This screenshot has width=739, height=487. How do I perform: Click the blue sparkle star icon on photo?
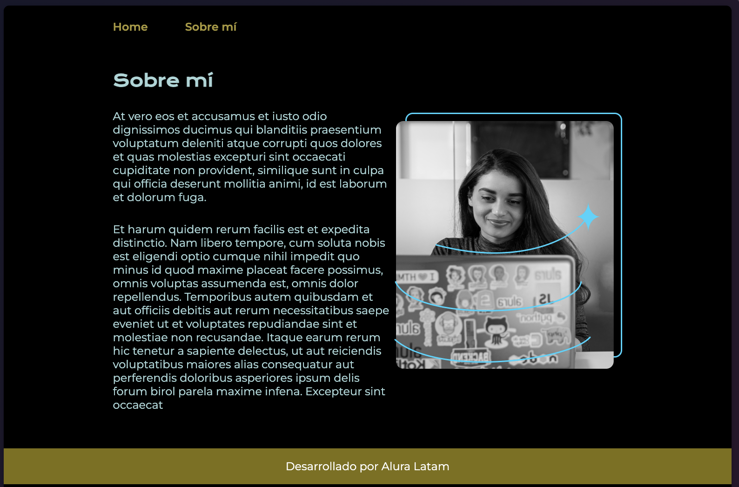click(588, 216)
